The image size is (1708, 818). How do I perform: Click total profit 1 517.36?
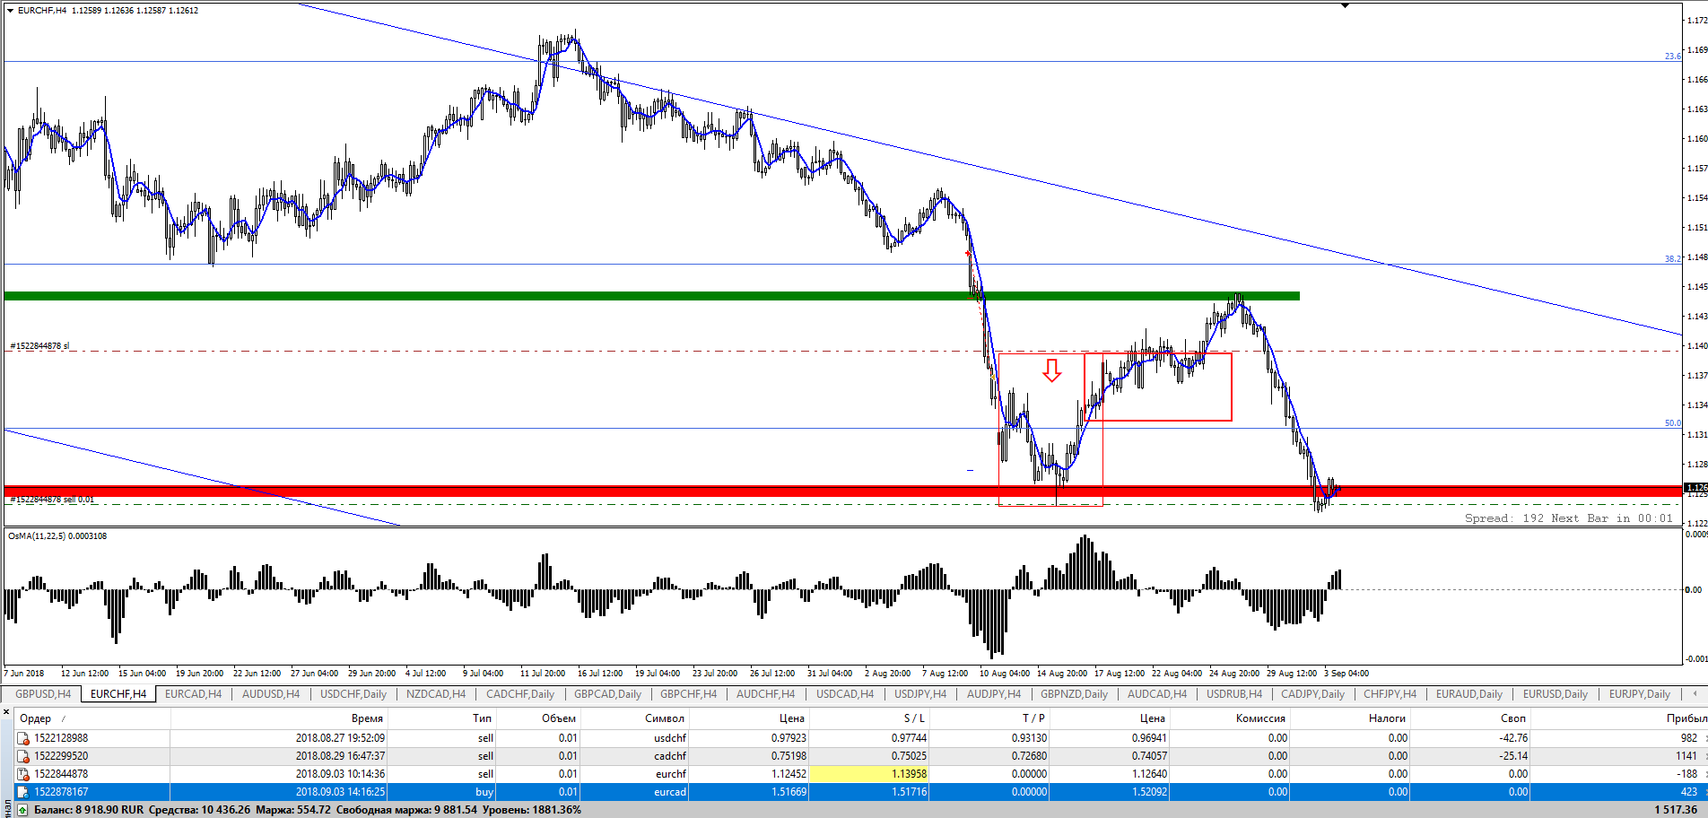[x=1676, y=810]
